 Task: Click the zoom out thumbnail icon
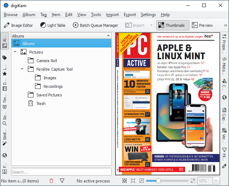pyautogui.click(x=142, y=181)
